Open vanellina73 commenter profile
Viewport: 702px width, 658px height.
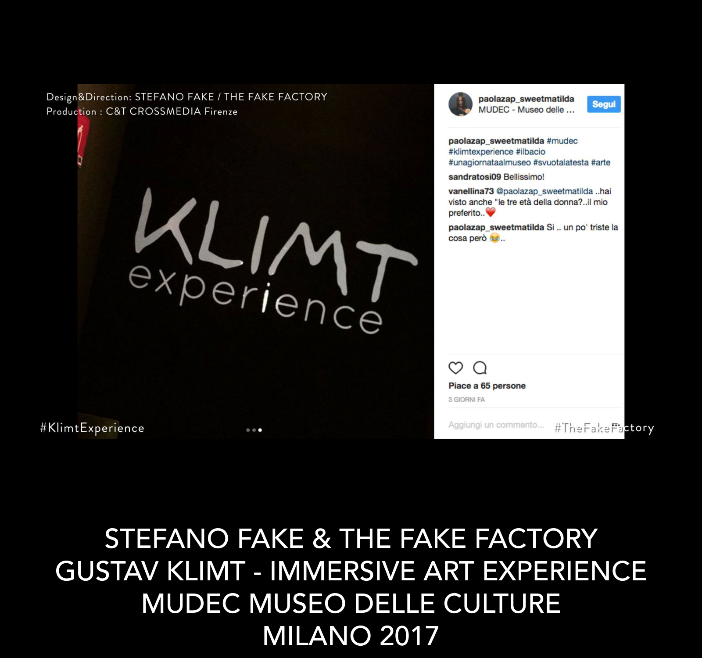[x=471, y=191]
